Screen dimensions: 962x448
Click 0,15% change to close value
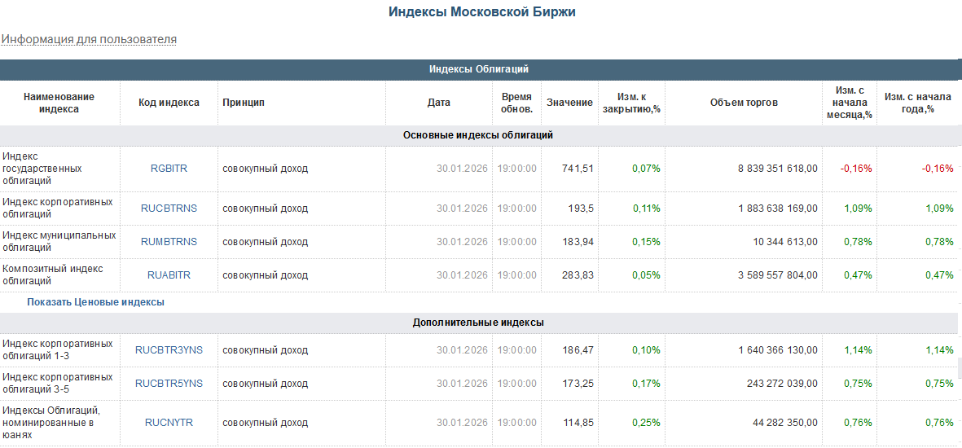pos(647,241)
